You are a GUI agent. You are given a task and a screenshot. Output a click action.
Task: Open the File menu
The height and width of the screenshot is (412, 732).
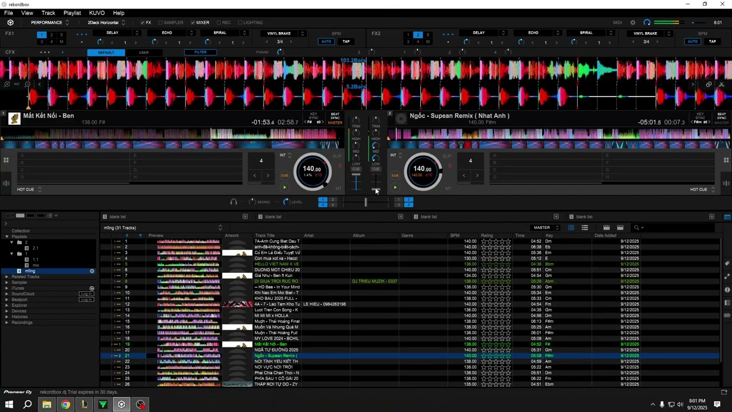tap(9, 13)
